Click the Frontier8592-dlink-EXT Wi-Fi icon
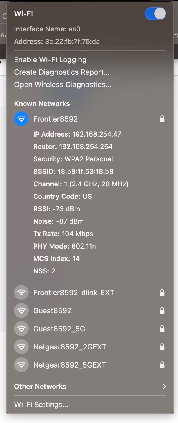Viewport: 178px width, 423px height. tap(21, 292)
